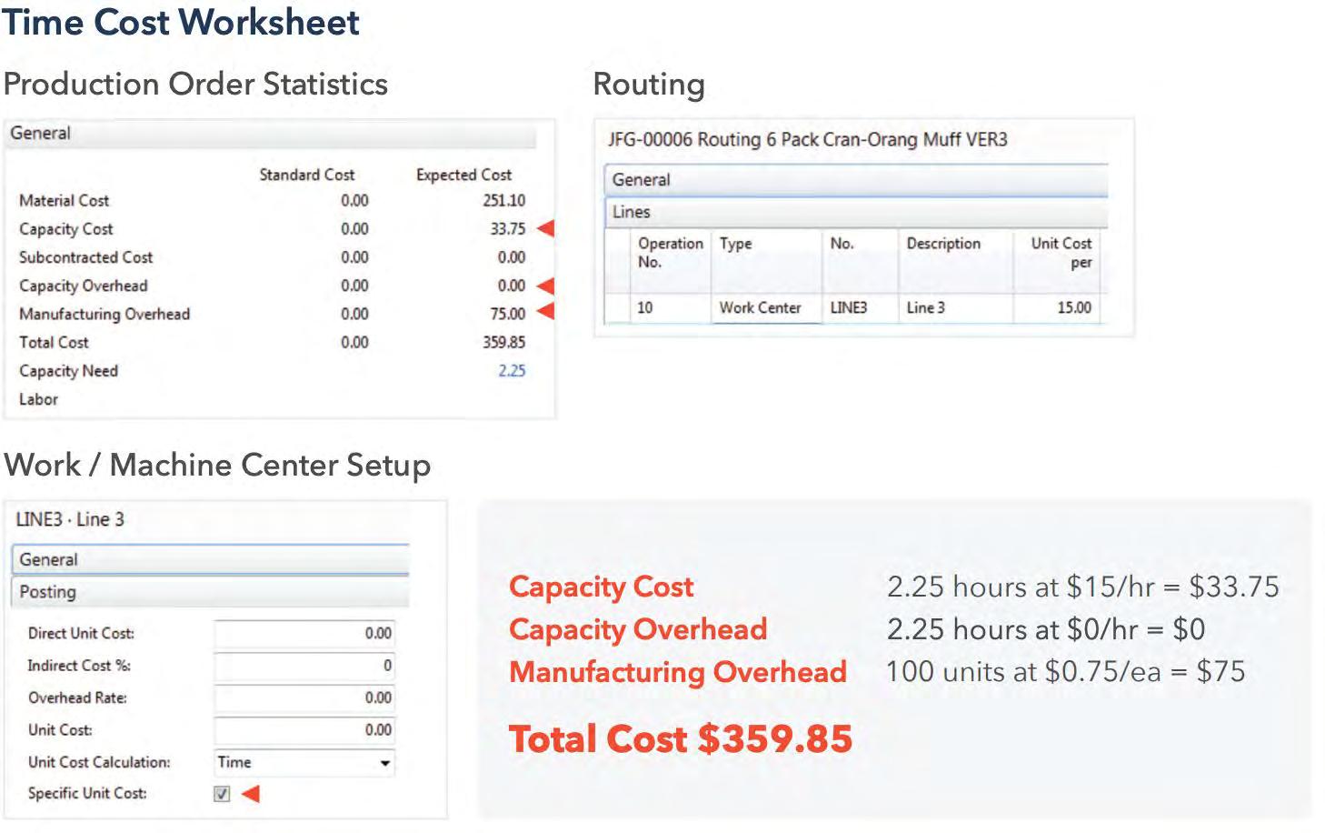Click the Expected Manufacturing Overhead value 75.00
Viewport: 1325px width, 833px height.
507,314
